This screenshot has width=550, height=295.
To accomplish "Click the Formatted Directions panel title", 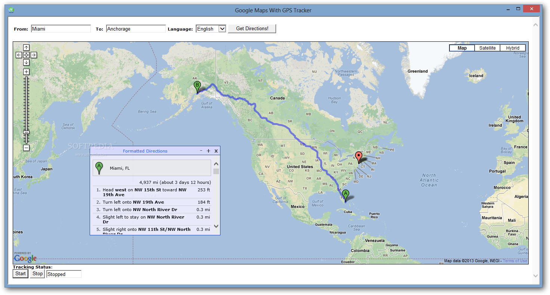I will [145, 151].
